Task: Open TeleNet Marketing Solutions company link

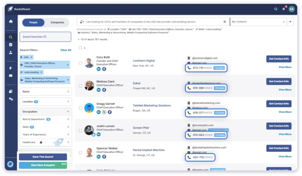Action: pyautogui.click(x=152, y=105)
